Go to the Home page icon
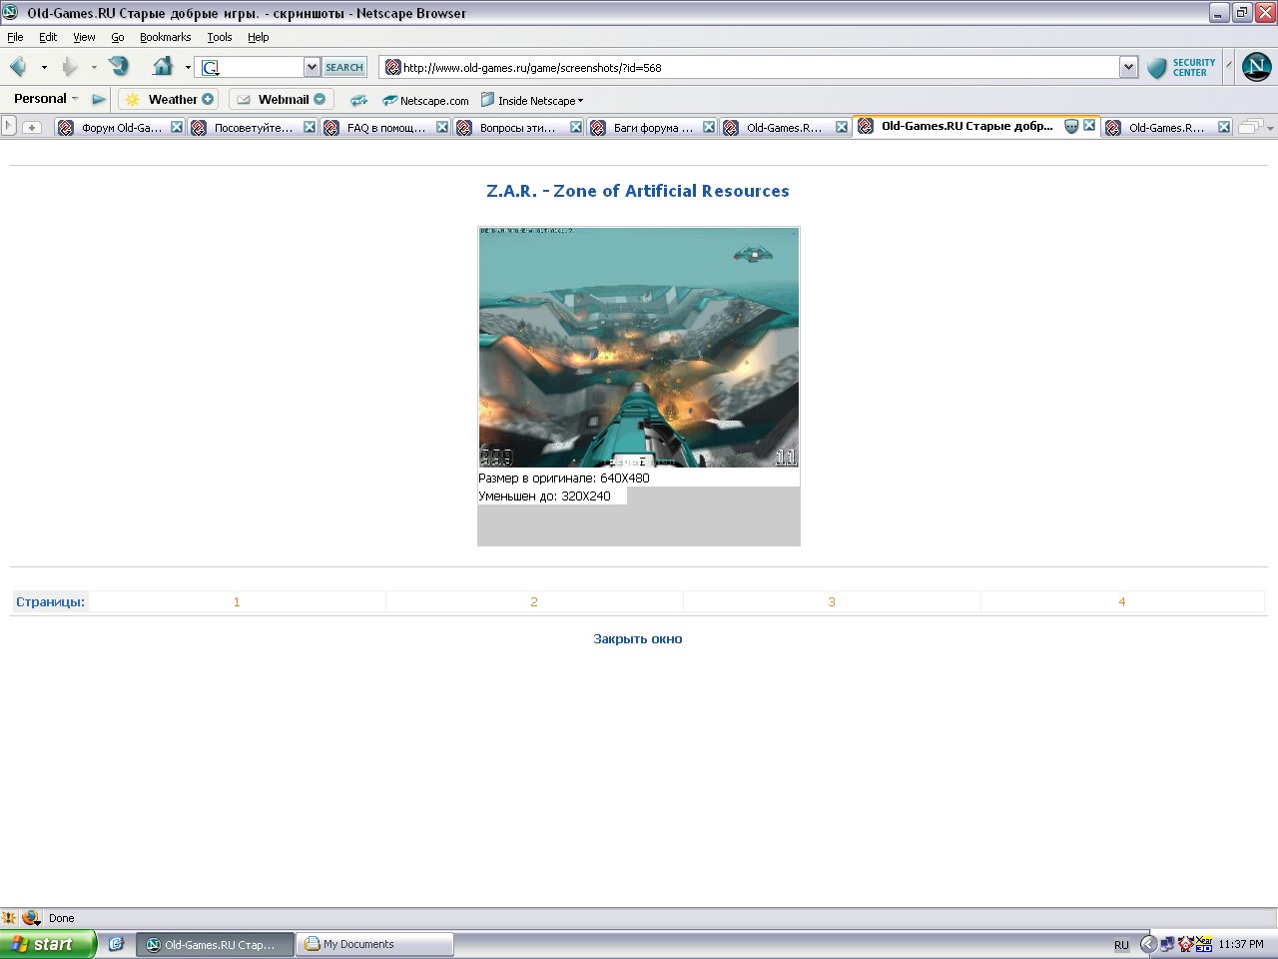This screenshot has width=1278, height=959. tap(162, 67)
